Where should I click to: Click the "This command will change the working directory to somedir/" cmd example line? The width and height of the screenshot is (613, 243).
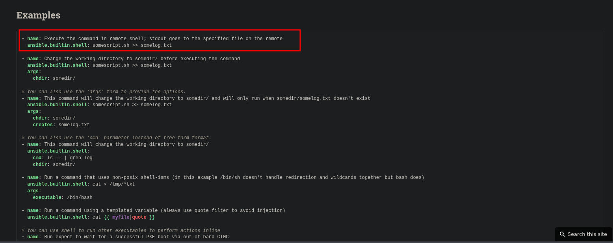[x=126, y=145]
